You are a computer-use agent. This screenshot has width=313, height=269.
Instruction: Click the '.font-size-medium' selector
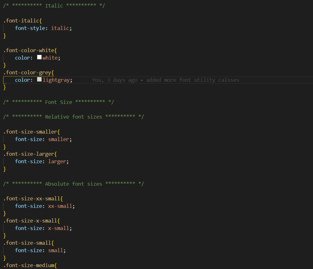tap(29, 265)
